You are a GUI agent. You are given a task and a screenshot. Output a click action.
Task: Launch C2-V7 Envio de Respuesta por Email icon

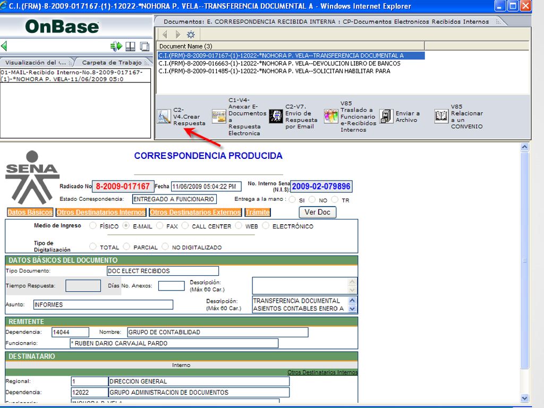276,116
